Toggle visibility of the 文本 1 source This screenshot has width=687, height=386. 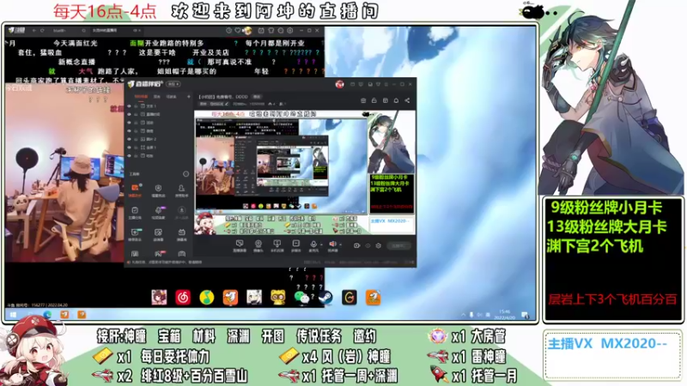click(x=129, y=106)
